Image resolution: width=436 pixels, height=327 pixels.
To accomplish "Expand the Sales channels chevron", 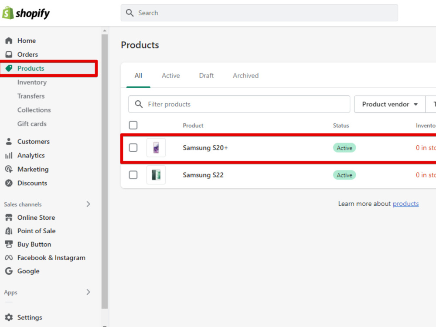I will 88,204.
